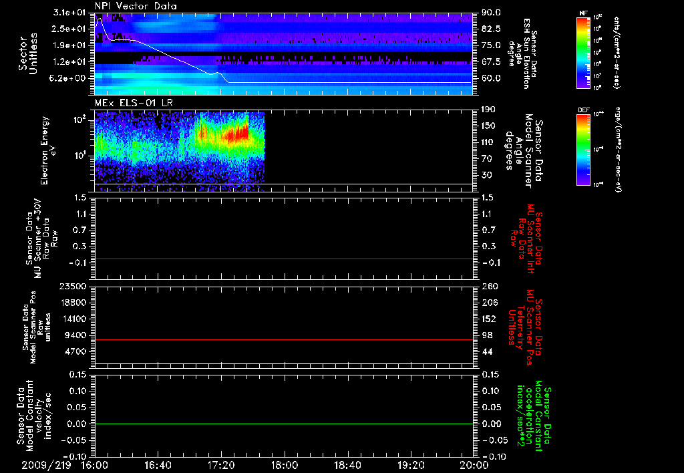
Task: Click the '44' telemetry tick label
Action: pos(487,351)
